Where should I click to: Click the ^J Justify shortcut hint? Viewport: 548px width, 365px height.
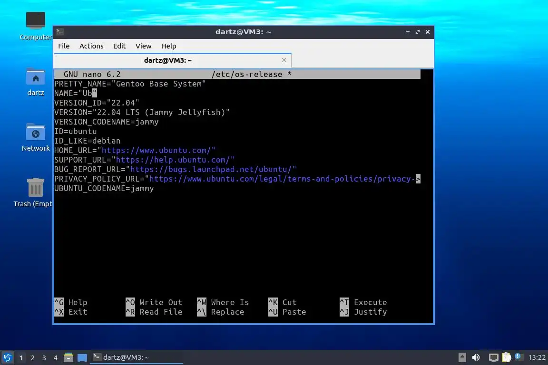363,312
